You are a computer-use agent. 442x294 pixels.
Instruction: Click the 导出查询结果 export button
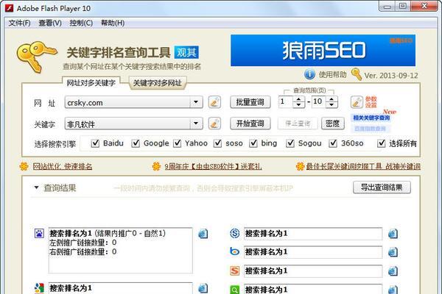[382, 187]
